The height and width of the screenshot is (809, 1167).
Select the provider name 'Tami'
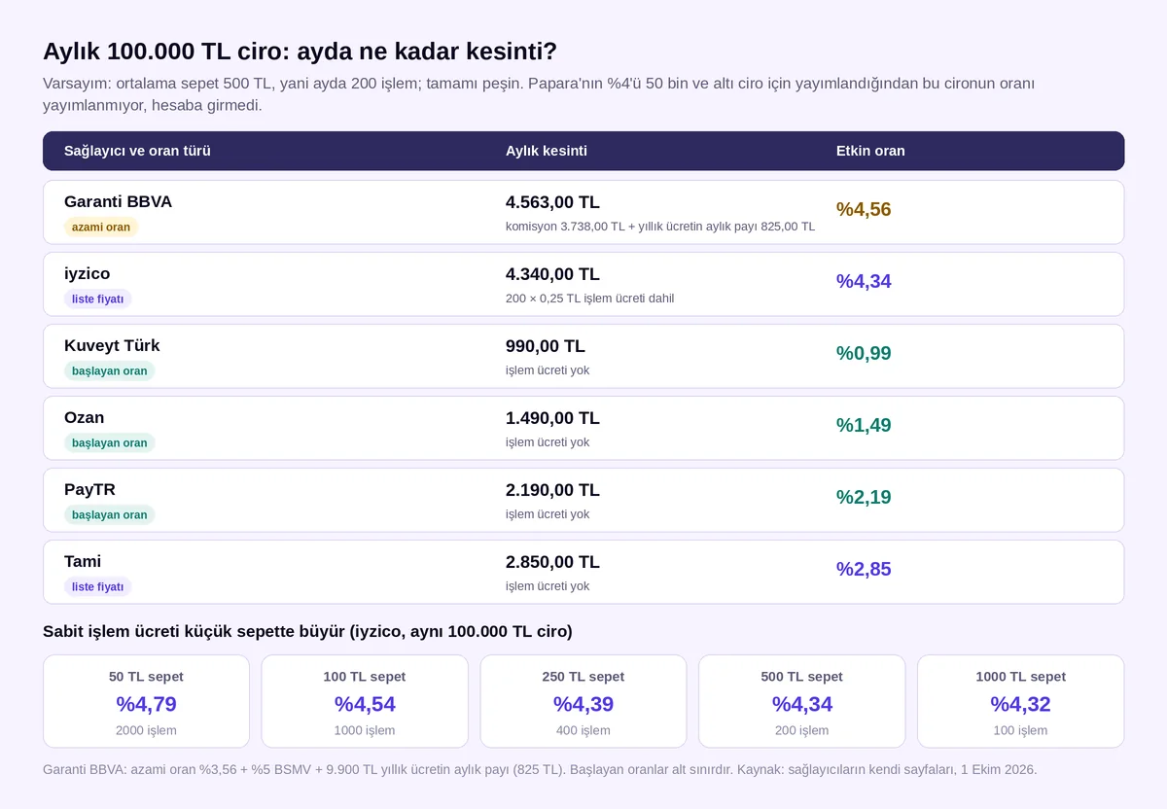83,561
